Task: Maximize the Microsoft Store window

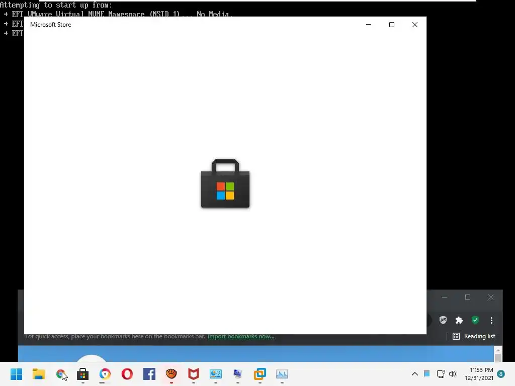Action: [391, 25]
